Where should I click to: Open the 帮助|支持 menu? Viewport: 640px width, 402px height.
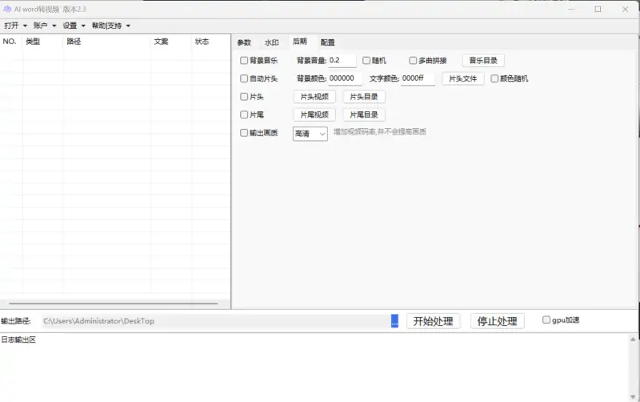[110, 26]
